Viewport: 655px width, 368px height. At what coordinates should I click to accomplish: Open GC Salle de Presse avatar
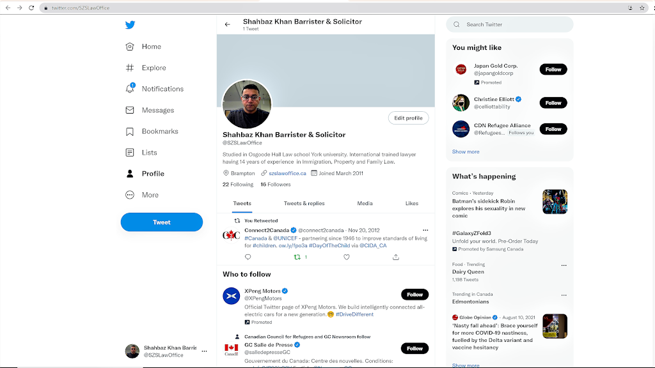pyautogui.click(x=231, y=349)
